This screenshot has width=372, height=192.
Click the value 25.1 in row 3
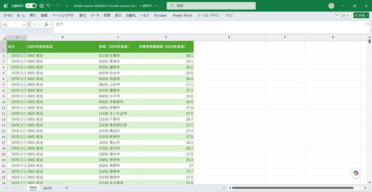[166, 61]
